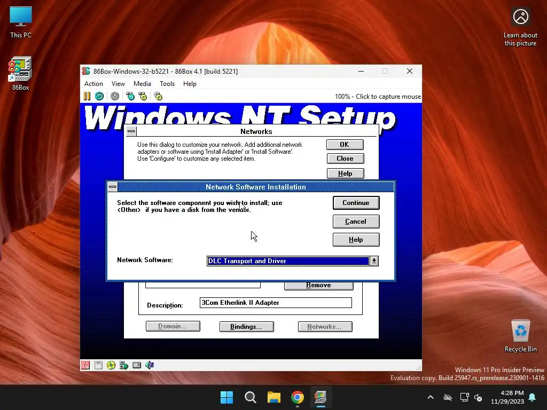The width and height of the screenshot is (547, 410).
Task: Open the Help menu in 86Box
Action: (190, 84)
